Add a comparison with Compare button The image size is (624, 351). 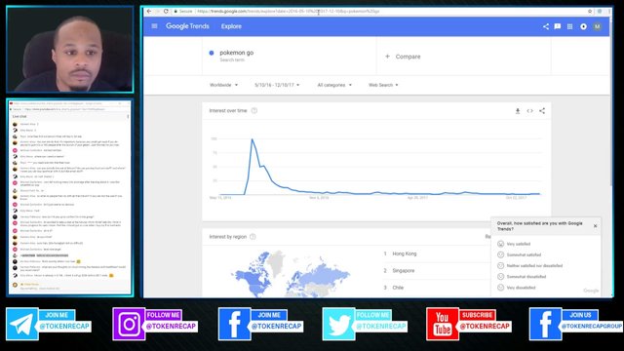point(403,57)
